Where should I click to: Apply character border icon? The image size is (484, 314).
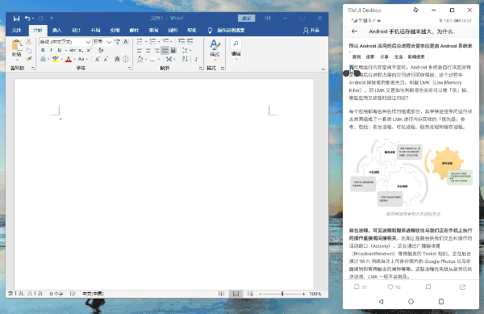tap(125, 41)
